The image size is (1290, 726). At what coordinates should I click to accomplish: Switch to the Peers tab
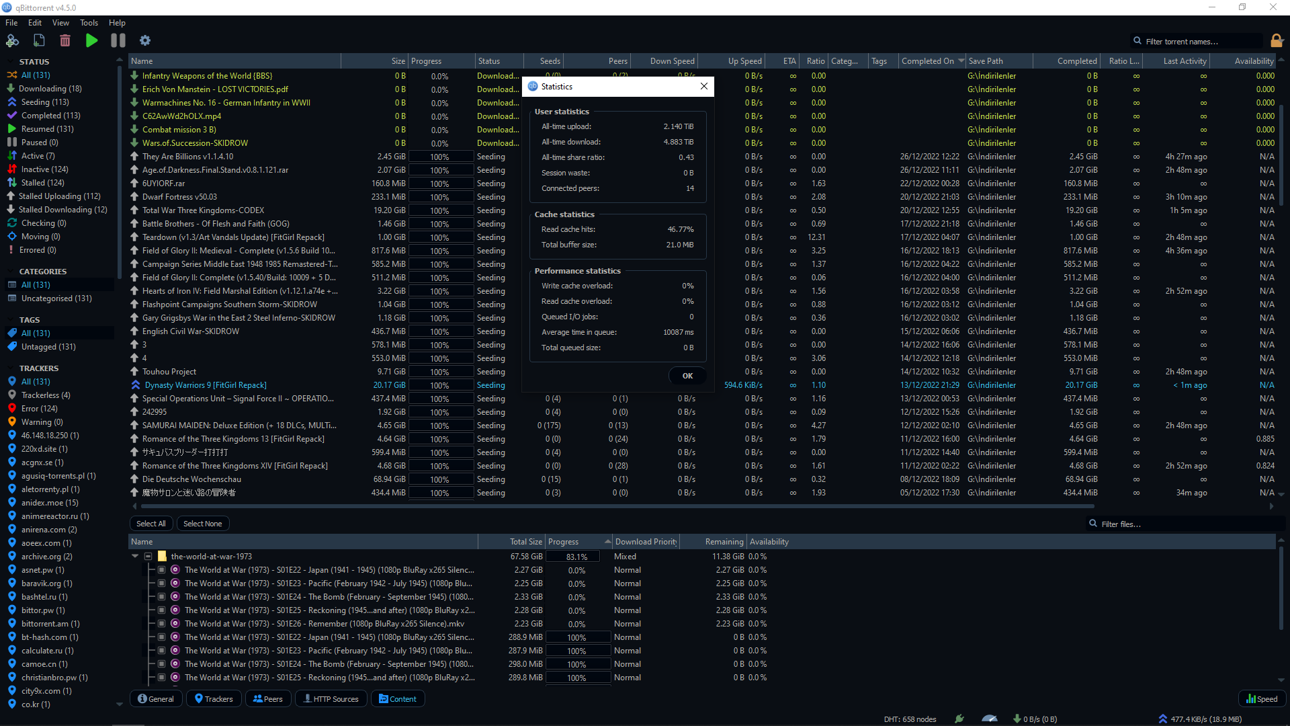coord(268,699)
